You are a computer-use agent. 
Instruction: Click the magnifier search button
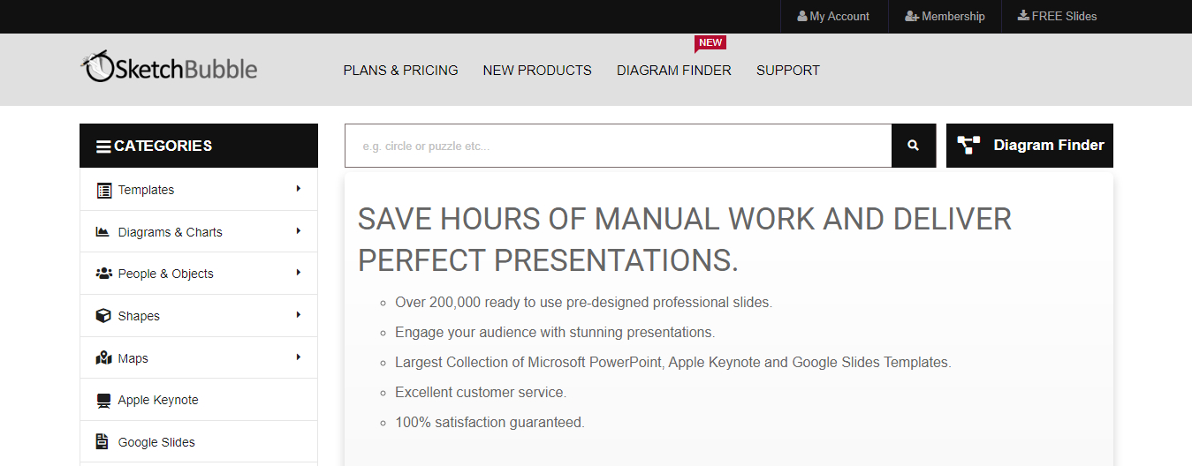click(913, 146)
